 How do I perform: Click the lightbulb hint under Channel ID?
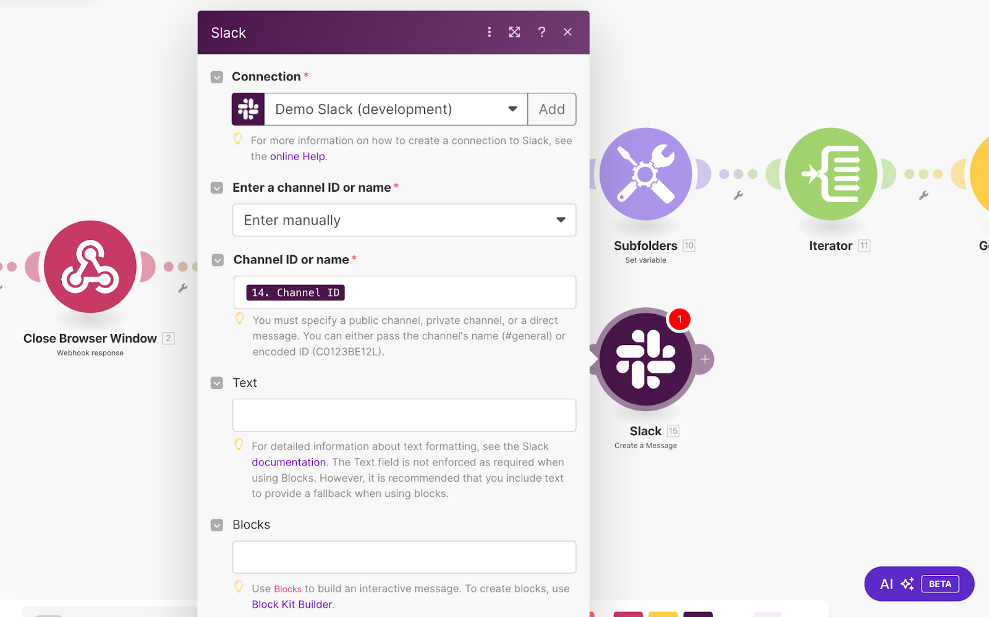240,318
